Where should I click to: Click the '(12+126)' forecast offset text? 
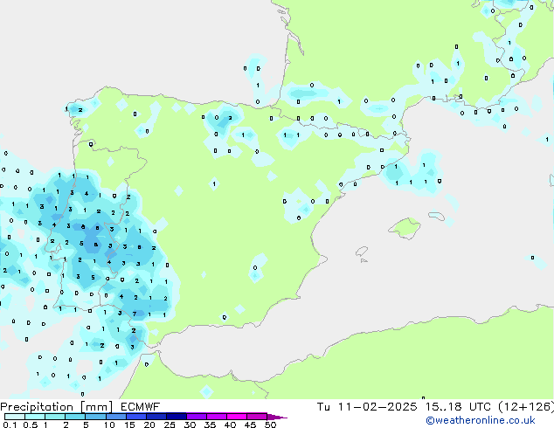[526, 407]
